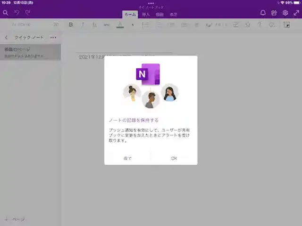Click the increase indent icon
Viewport: 302px width, 226px height.
click(184, 24)
